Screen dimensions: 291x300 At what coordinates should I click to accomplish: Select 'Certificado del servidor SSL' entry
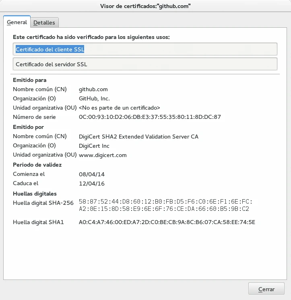coord(51,64)
